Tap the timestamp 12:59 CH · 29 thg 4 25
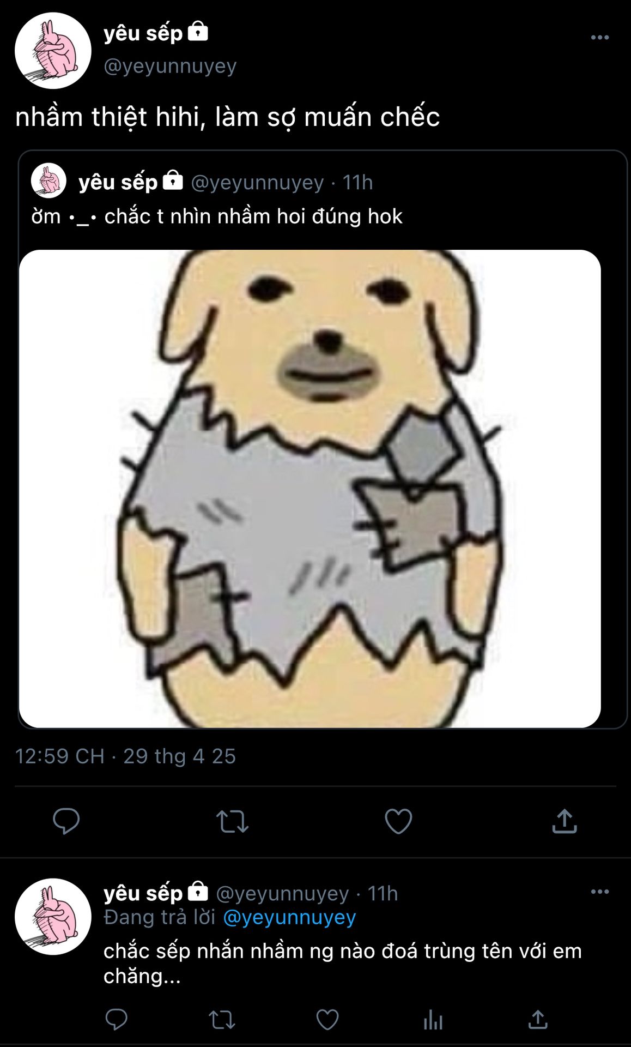Image resolution: width=631 pixels, height=1047 pixels. click(x=125, y=756)
